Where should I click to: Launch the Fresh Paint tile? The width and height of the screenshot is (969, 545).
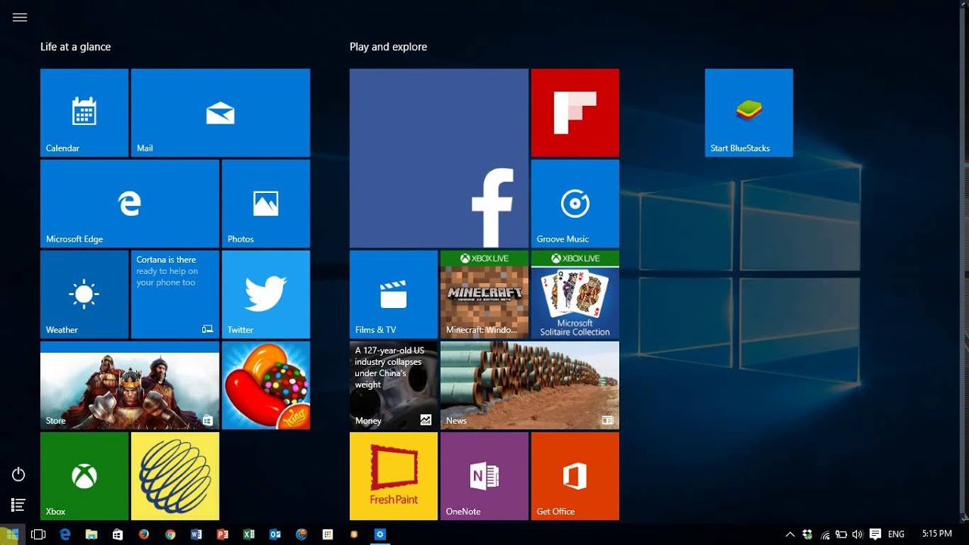[394, 476]
